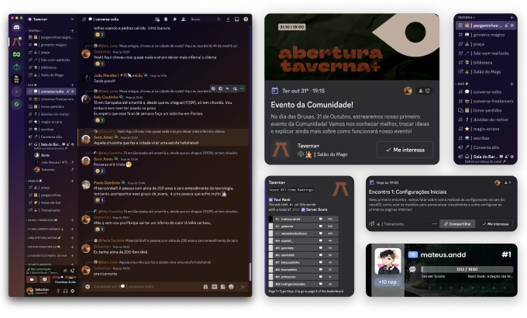Click the Buscar search field
Viewport: 527px width, 318px height.
click(x=205, y=19)
